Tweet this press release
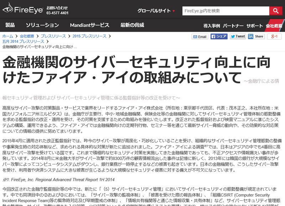The height and width of the screenshot is (206, 285). click(238, 36)
